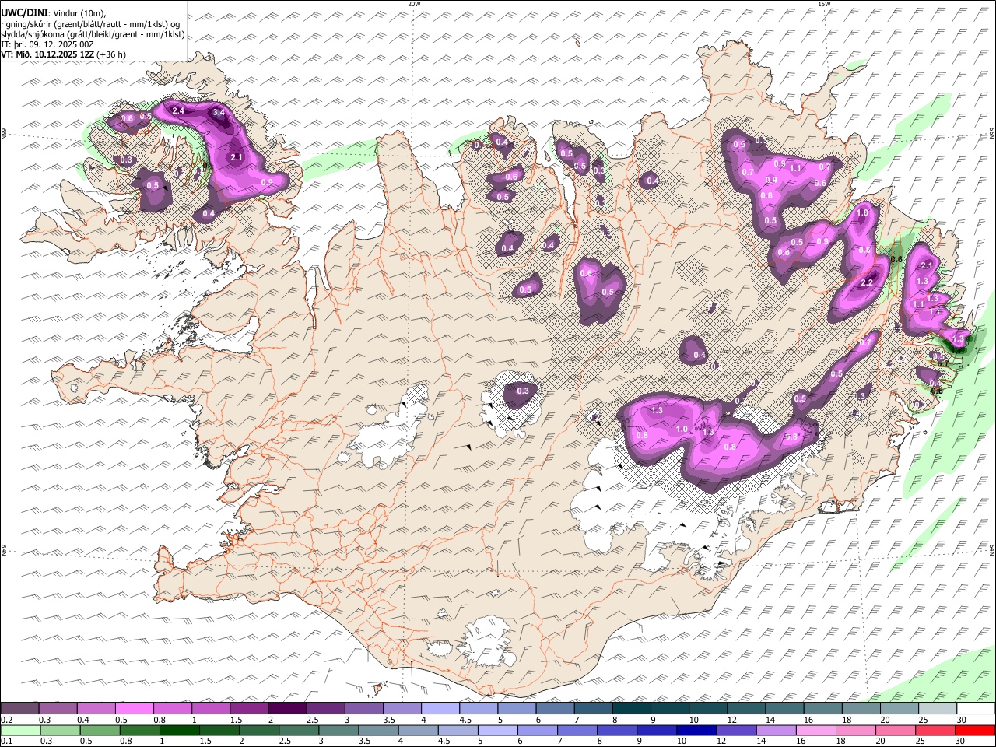Pick the light pink 16–18 lower legend swatch

click(816, 730)
